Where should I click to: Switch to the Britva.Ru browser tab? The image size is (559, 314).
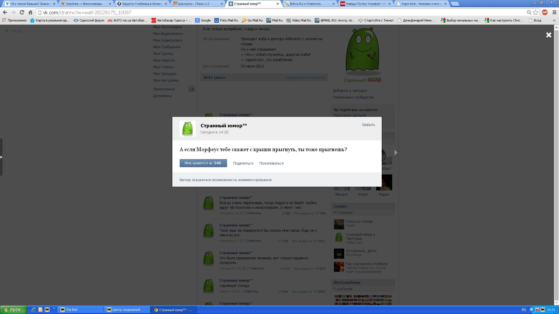coord(305,4)
